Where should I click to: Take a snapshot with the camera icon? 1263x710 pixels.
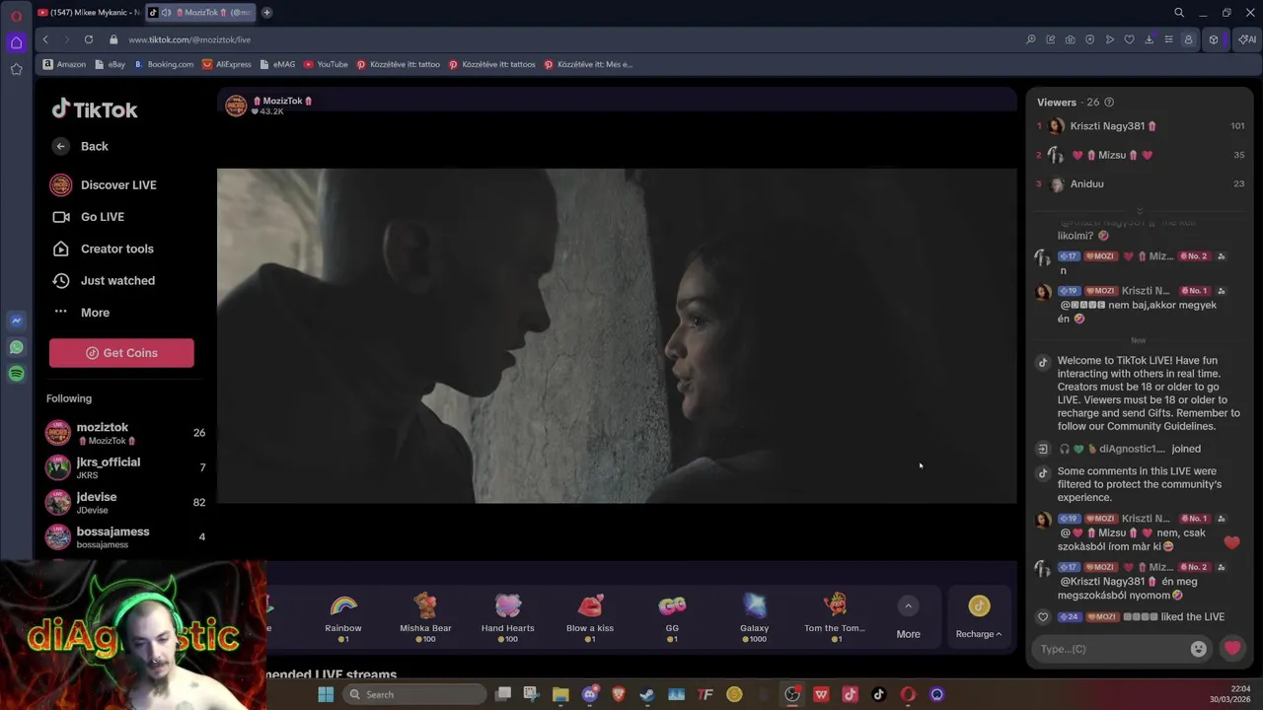(1071, 39)
